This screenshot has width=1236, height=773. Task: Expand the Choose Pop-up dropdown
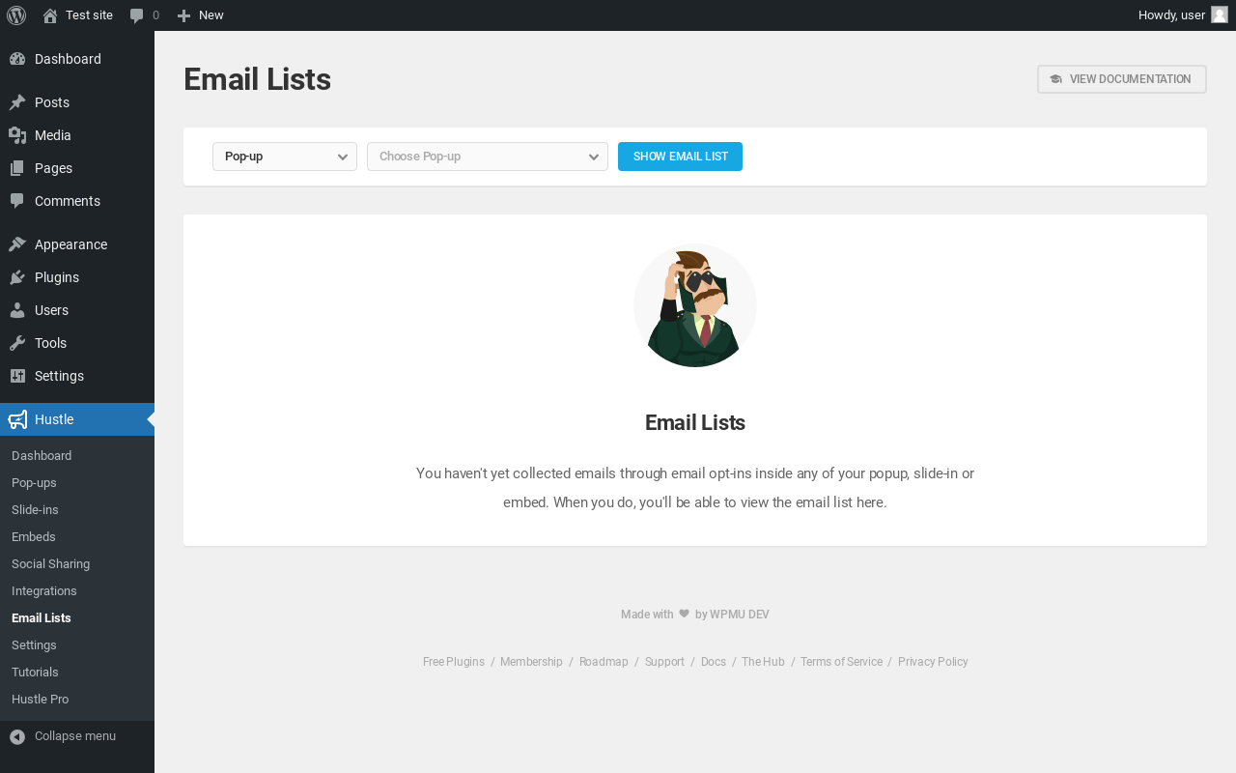(x=488, y=157)
